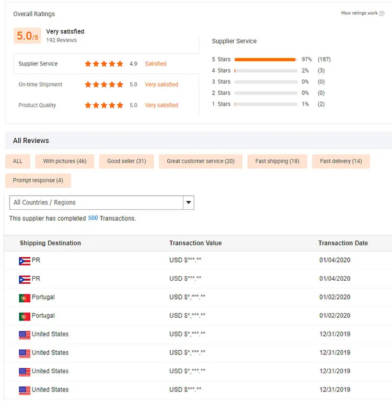Filter reviews by Good seller (31)
This screenshot has width=392, height=401.
(x=126, y=162)
